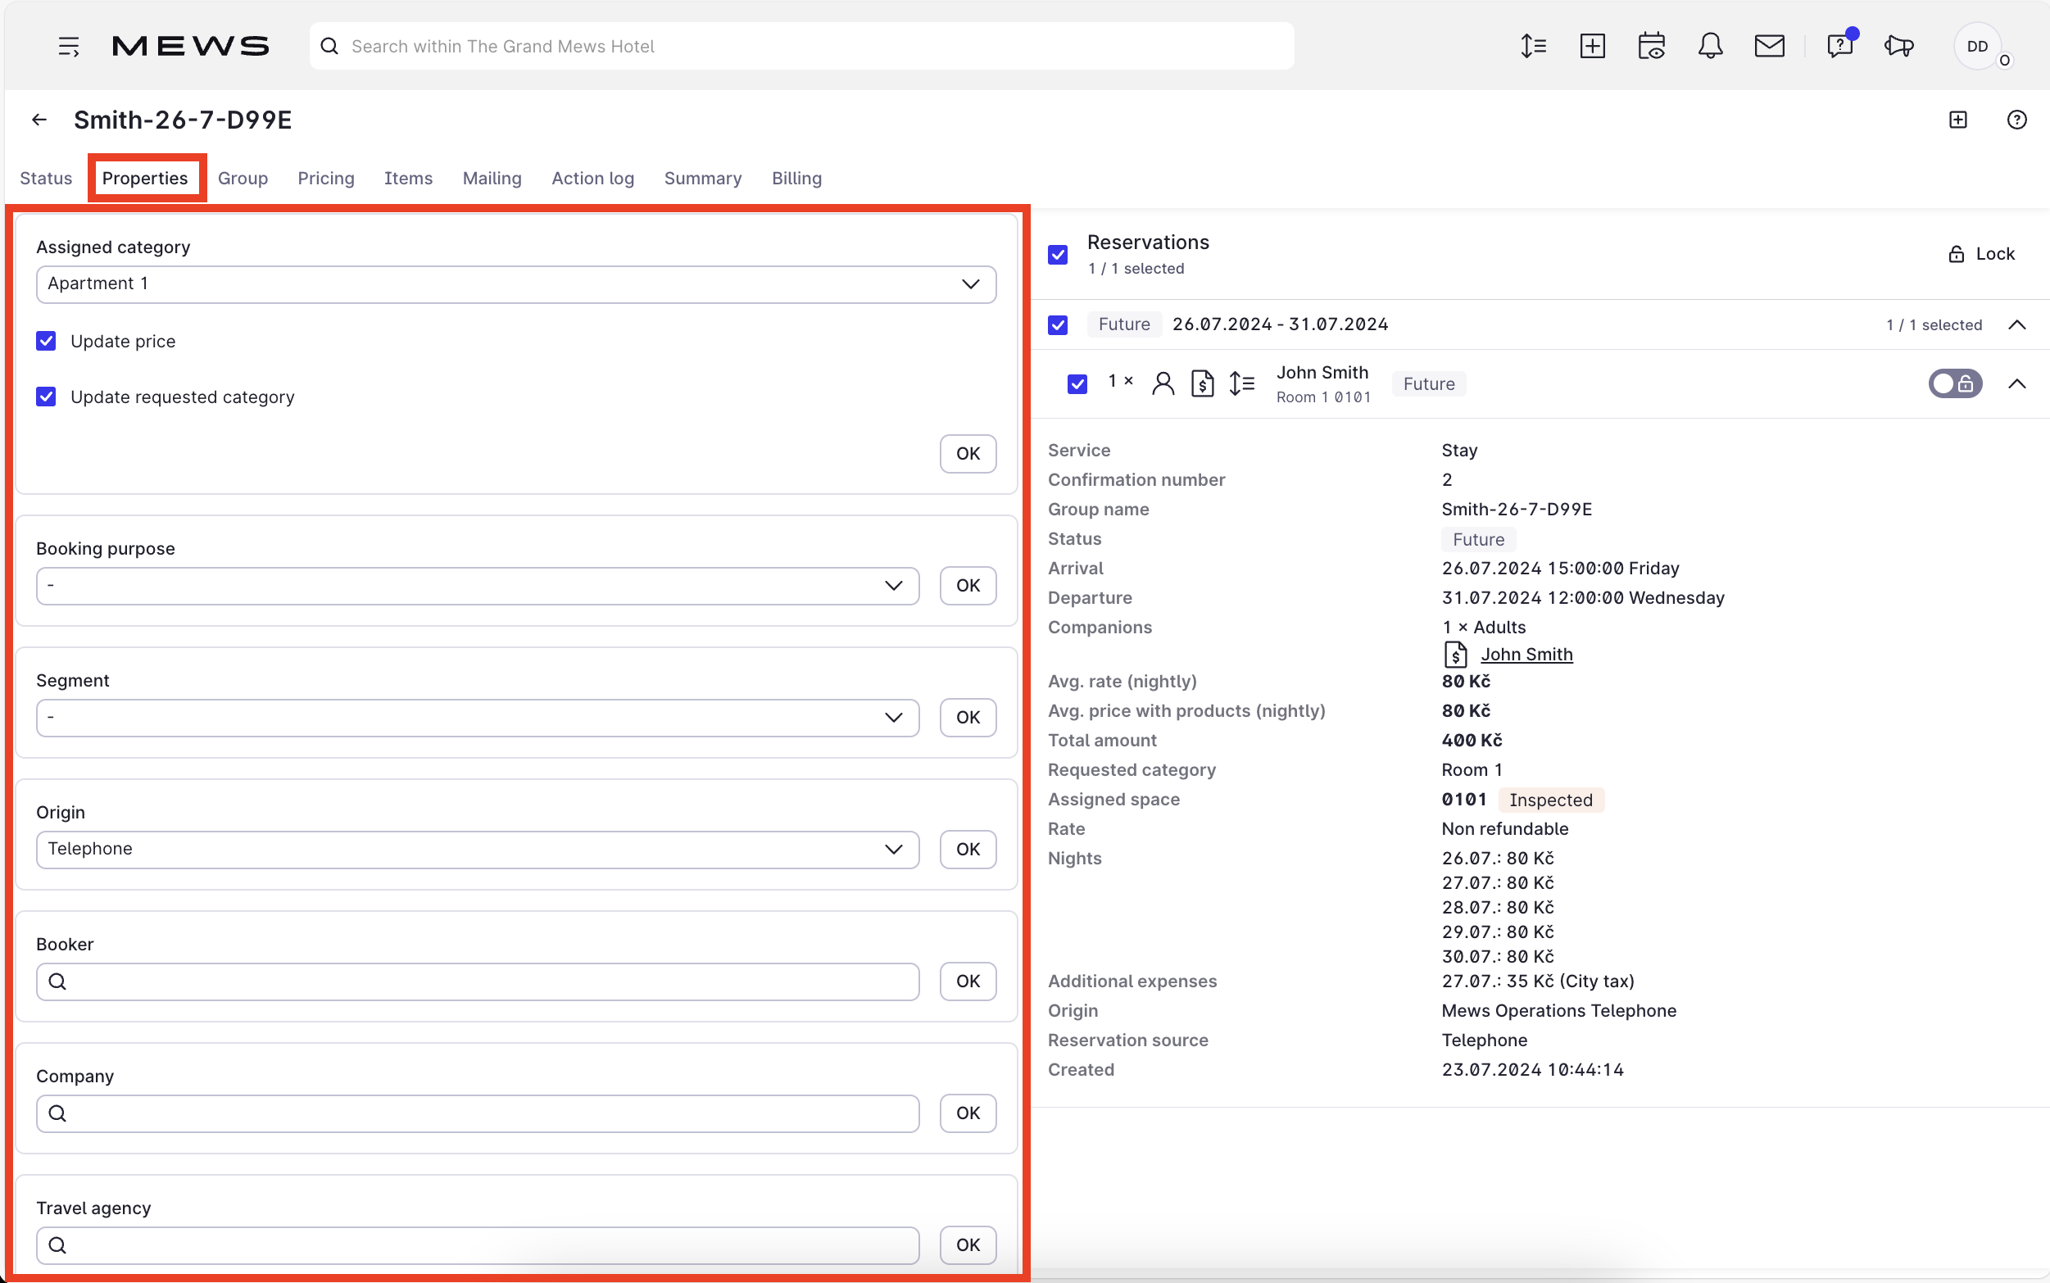Viewport: 2050px width, 1283px height.
Task: Confirm the Segment selection with OK
Action: click(x=968, y=717)
